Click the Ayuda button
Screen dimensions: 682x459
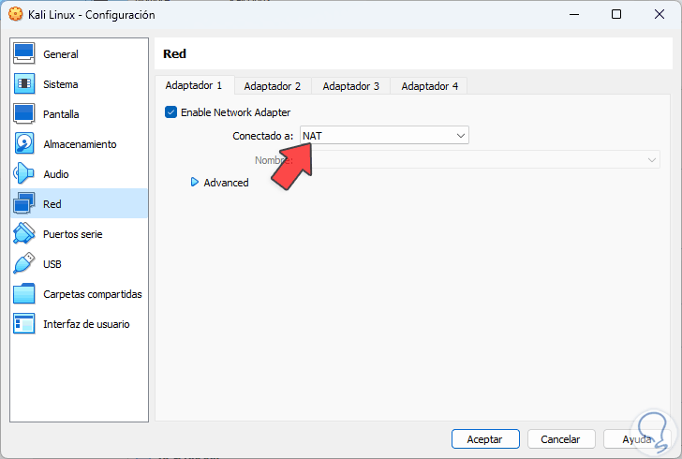[x=637, y=439]
